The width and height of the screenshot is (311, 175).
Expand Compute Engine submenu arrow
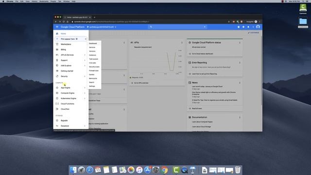pos(85,93)
